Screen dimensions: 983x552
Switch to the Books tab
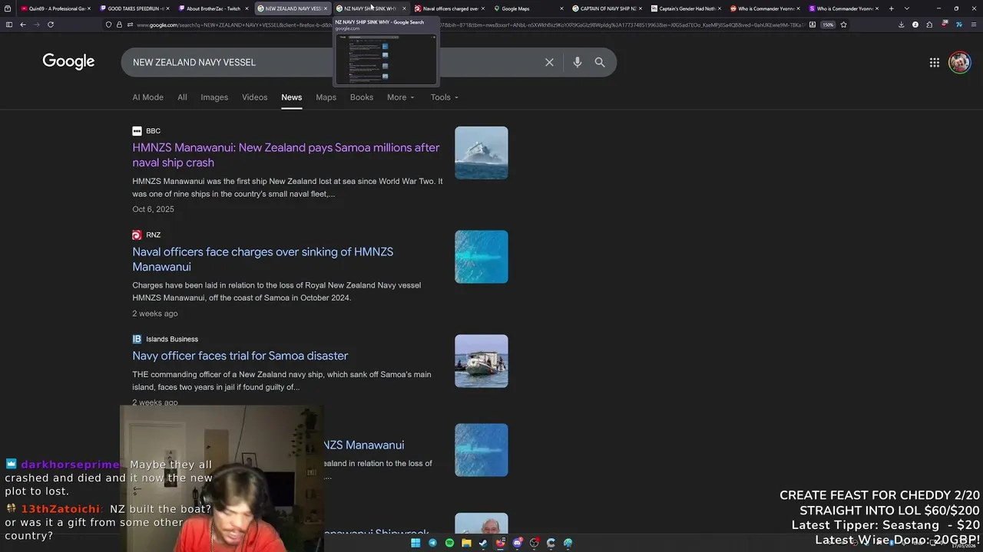362,97
